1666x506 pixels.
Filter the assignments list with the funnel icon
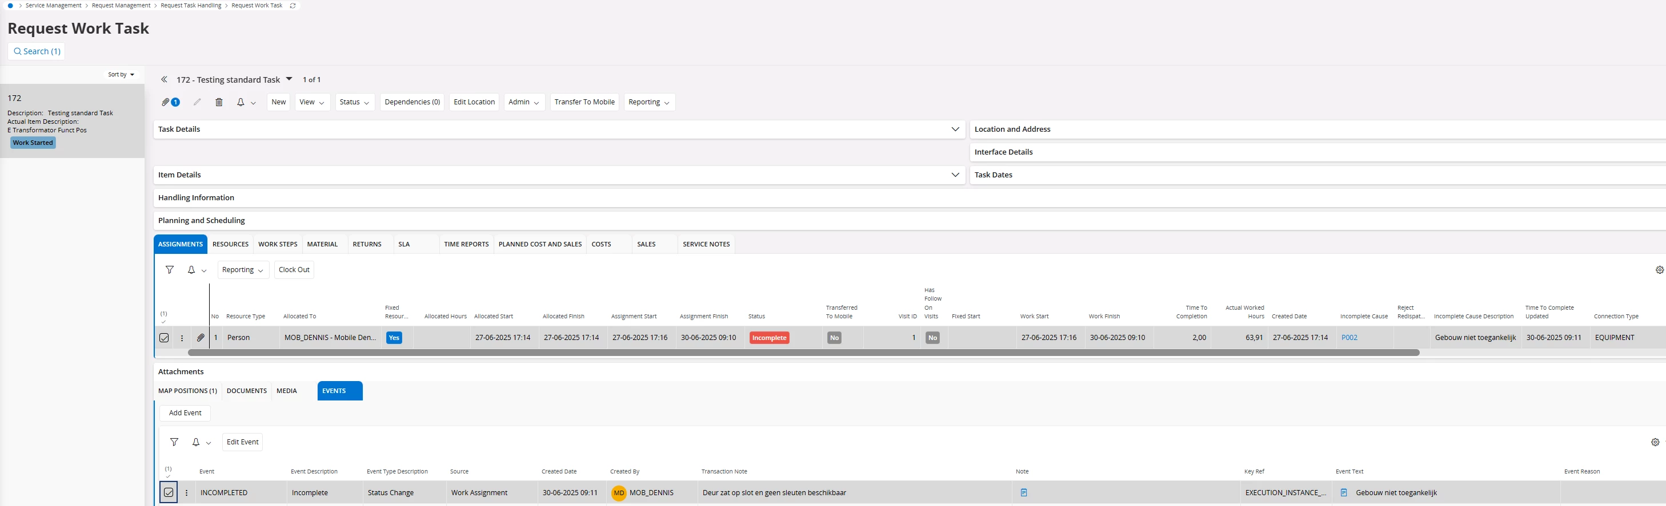(170, 270)
